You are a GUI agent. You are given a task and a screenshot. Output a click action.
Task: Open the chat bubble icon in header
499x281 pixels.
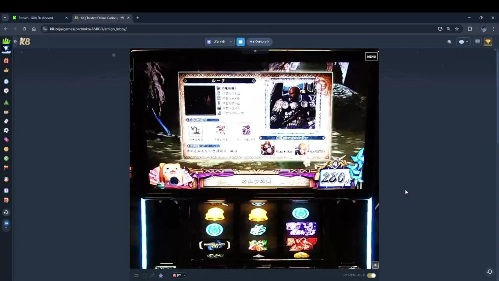[478, 42]
